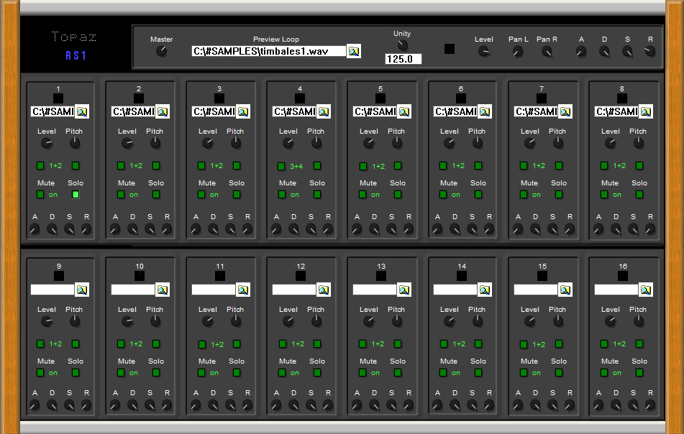The height and width of the screenshot is (434, 684).
Task: Click the Pitch knob on pad 3
Action: [x=236, y=142]
